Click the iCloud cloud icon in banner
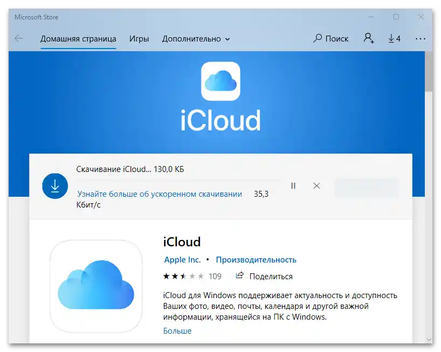The image size is (441, 352). click(x=220, y=81)
